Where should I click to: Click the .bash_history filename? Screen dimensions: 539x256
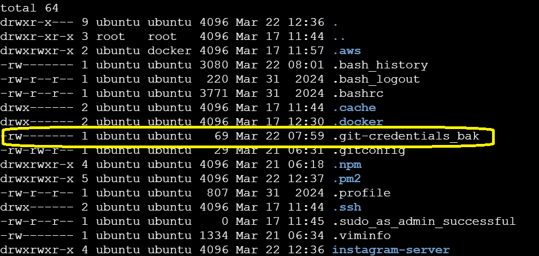point(380,65)
